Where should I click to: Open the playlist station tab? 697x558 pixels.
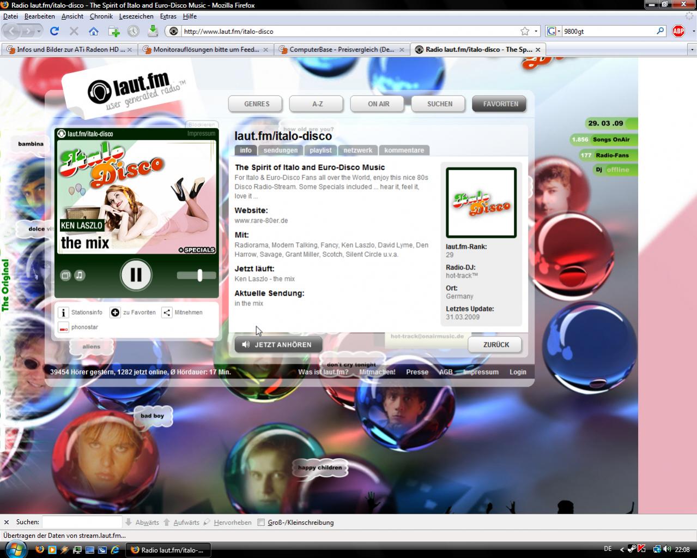(x=320, y=150)
